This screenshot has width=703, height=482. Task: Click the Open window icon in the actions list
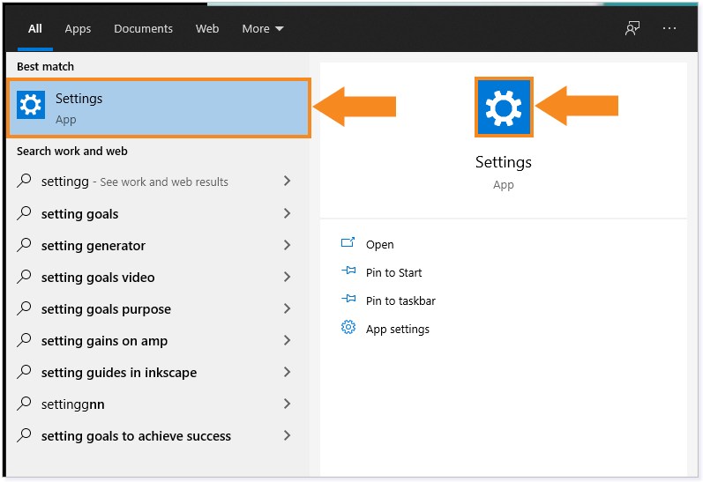point(348,243)
